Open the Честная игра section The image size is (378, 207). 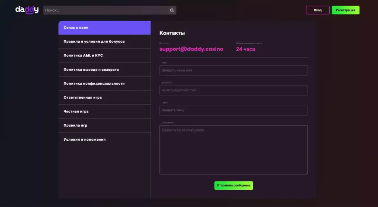[104, 112]
